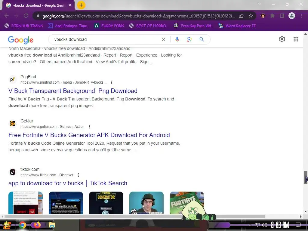This screenshot has height=231, width=308.
Task: Open the Extensions puzzle icon
Action: click(x=273, y=16)
